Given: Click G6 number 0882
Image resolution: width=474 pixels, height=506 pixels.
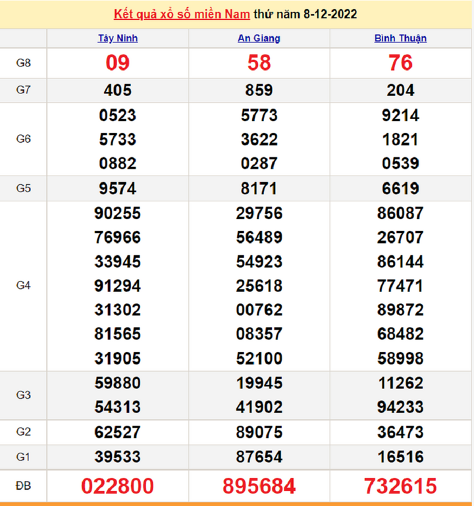Looking at the screenshot, I should (x=118, y=163).
